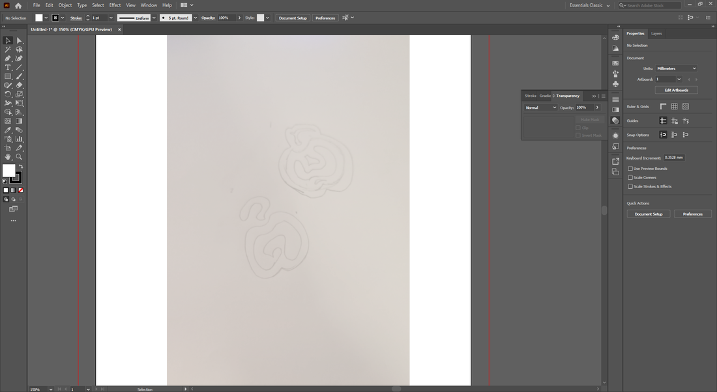Viewport: 717px width, 392px height.
Task: Open the 5 pt. Round brush dropdown
Action: (x=196, y=18)
